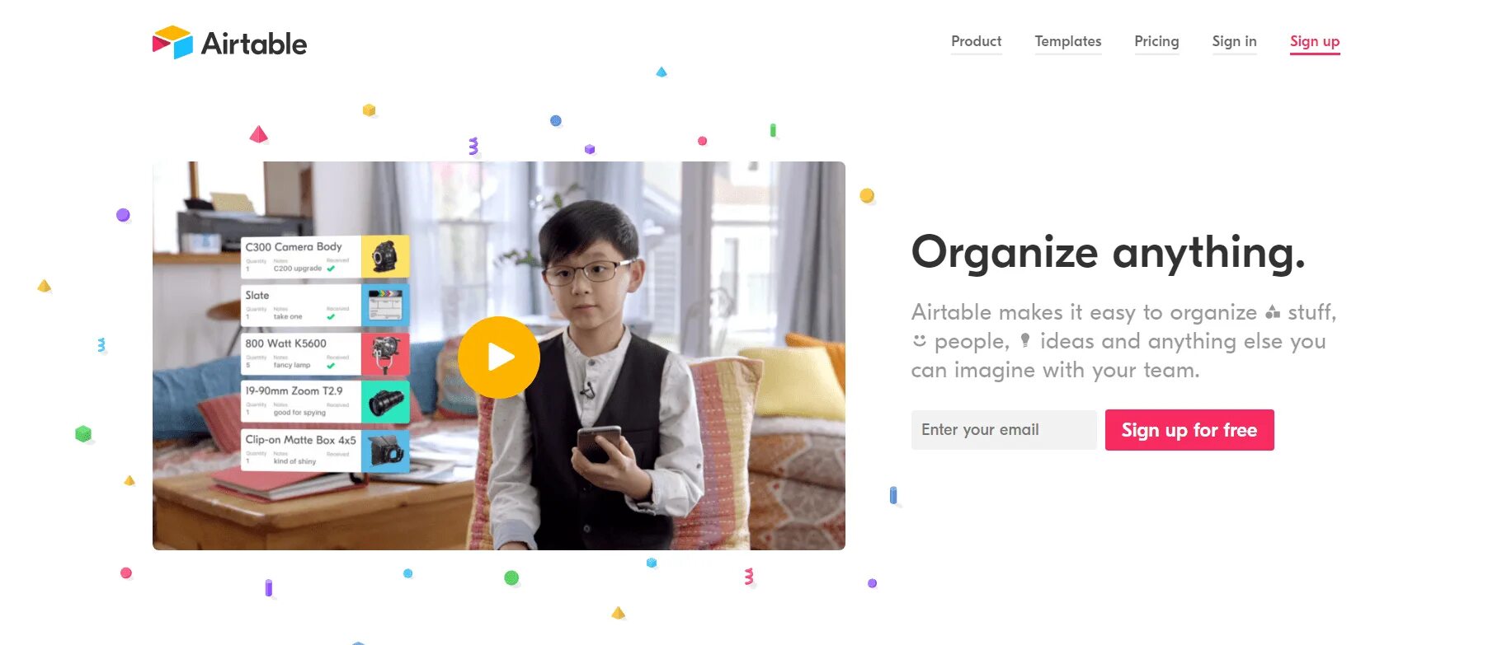The image size is (1488, 645).
Task: Click the Sign up for free button
Action: click(1189, 430)
